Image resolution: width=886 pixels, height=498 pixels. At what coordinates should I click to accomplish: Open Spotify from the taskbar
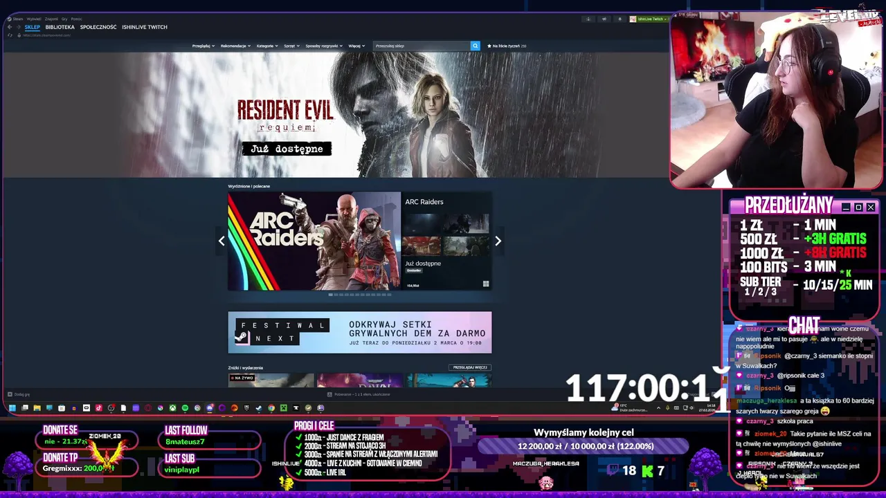pyautogui.click(x=185, y=408)
